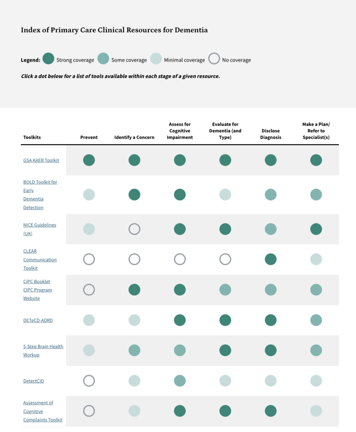Click CLEAR Communication Toolkit's empty Prevent dot
Screen dimensions: 356x432
coord(89,259)
